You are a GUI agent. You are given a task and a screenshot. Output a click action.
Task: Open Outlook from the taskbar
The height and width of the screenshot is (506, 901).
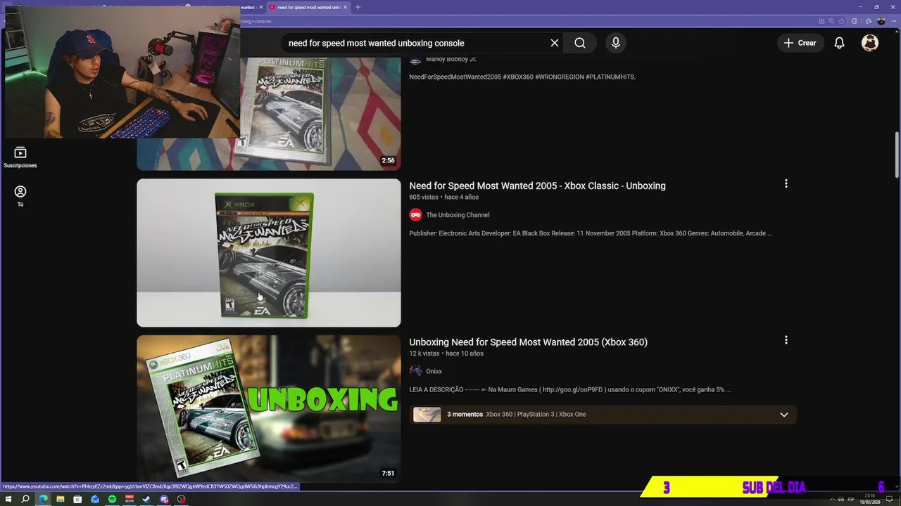click(95, 499)
